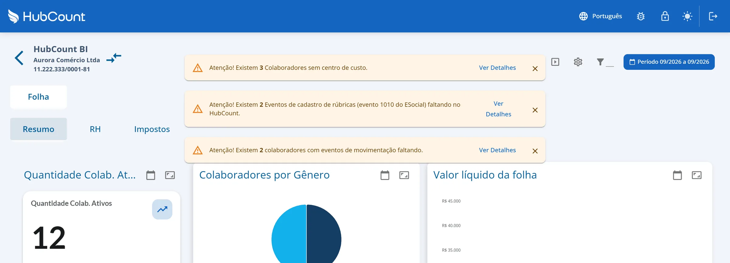The height and width of the screenshot is (263, 730).
Task: Dismiss the movimentação faltando alert
Action: (x=535, y=151)
